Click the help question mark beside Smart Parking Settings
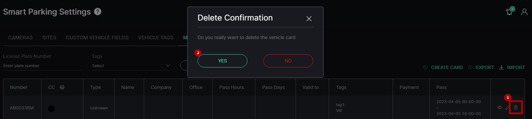The height and width of the screenshot is (119, 532). click(98, 12)
